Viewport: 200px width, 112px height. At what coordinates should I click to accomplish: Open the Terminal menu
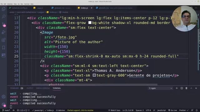(x=27, y=4)
